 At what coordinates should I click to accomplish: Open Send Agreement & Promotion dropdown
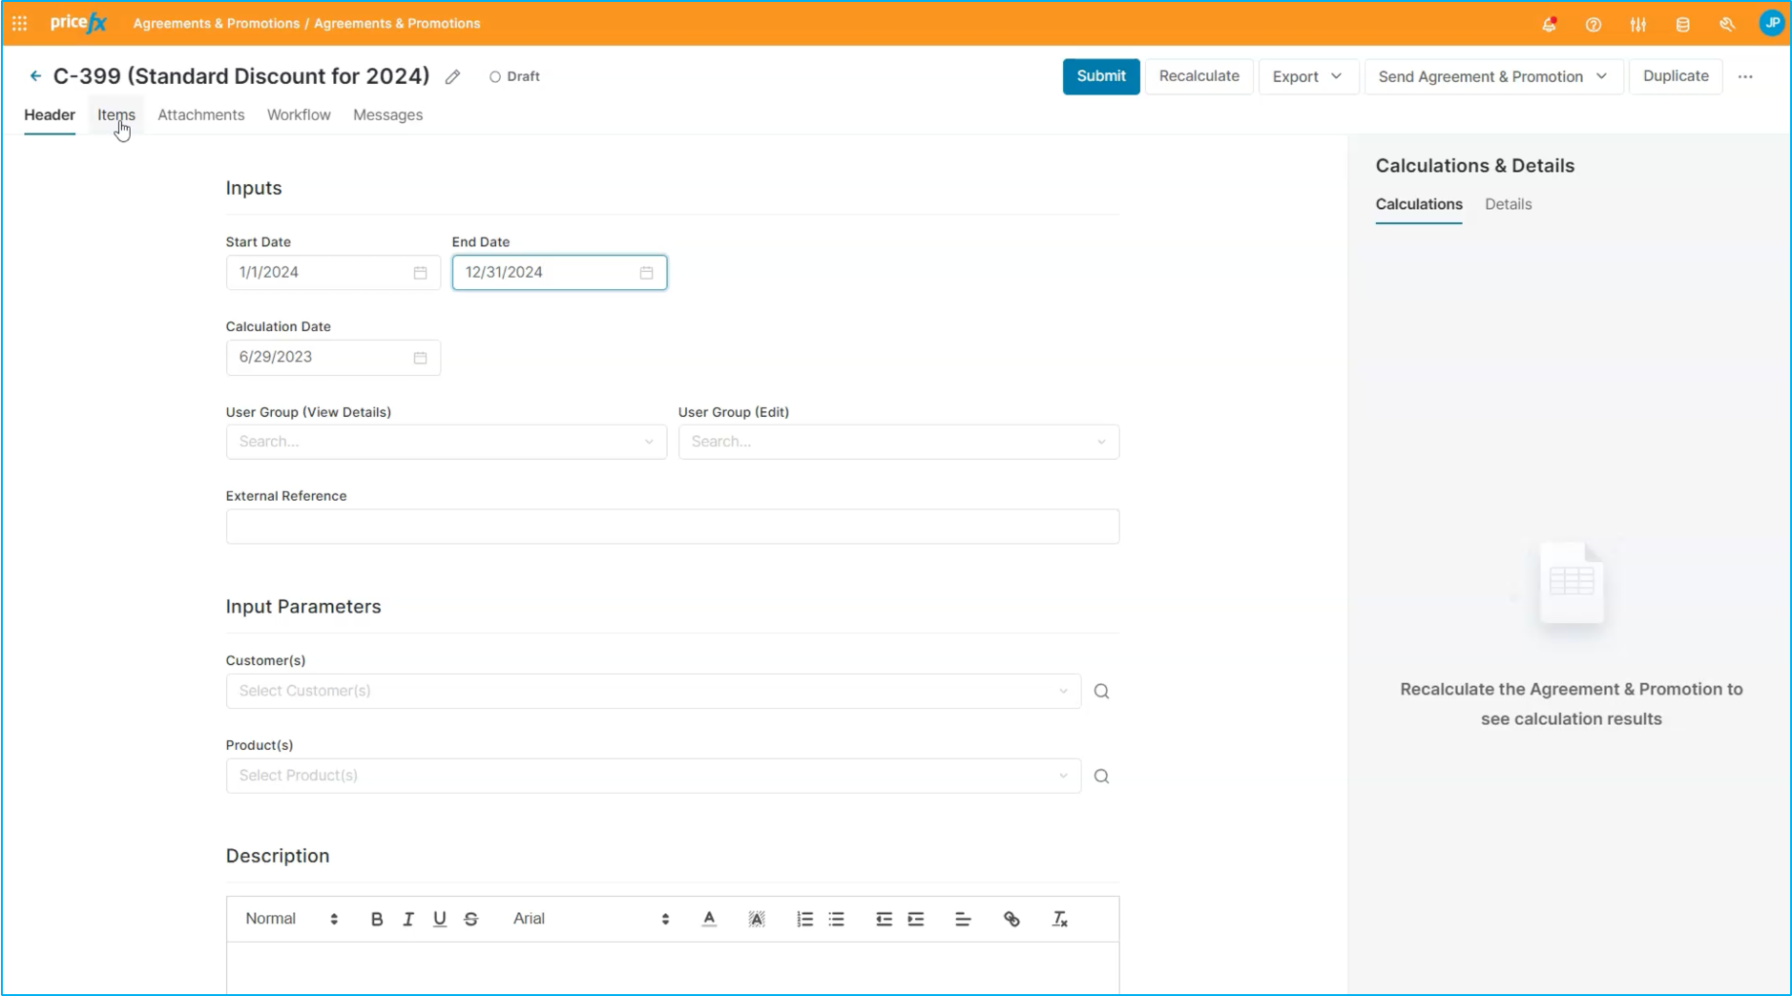(1492, 76)
